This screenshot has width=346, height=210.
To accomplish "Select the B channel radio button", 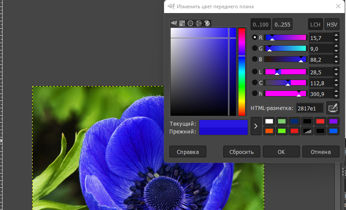I will 255,59.
